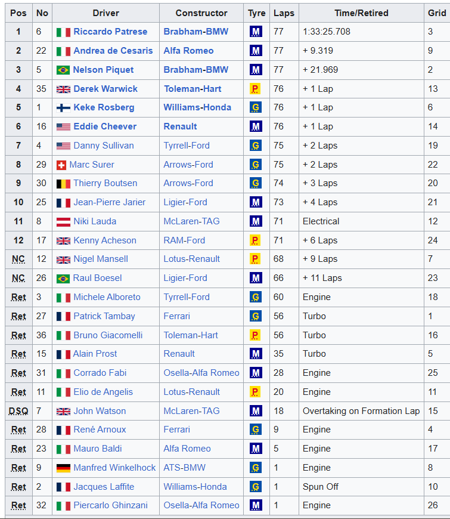
Task: Click the Finnish flag next to Keke Rosberg
Action: click(x=63, y=108)
